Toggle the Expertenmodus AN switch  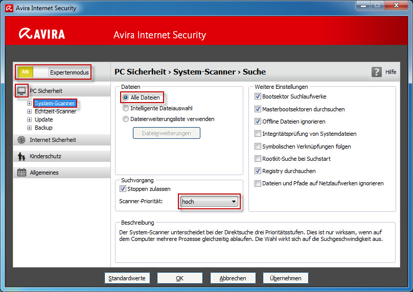33,72
